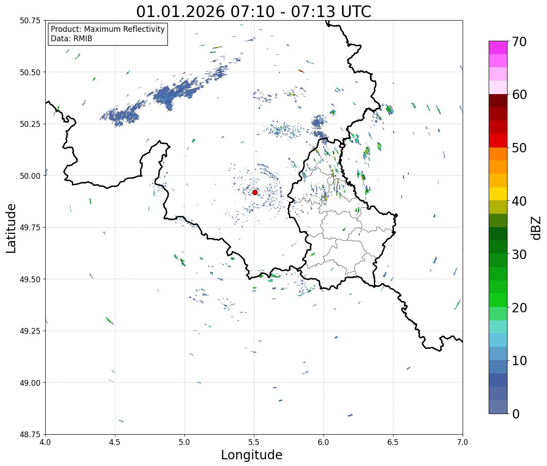Click the colorbar tick label 10
This screenshot has width=547, height=466.
519,360
